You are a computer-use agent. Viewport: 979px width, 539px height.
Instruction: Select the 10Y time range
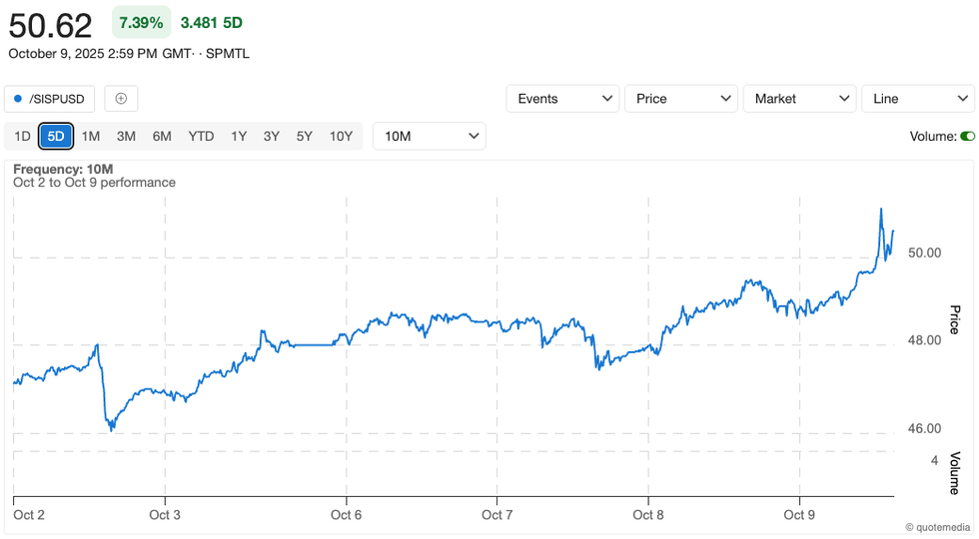pos(341,136)
